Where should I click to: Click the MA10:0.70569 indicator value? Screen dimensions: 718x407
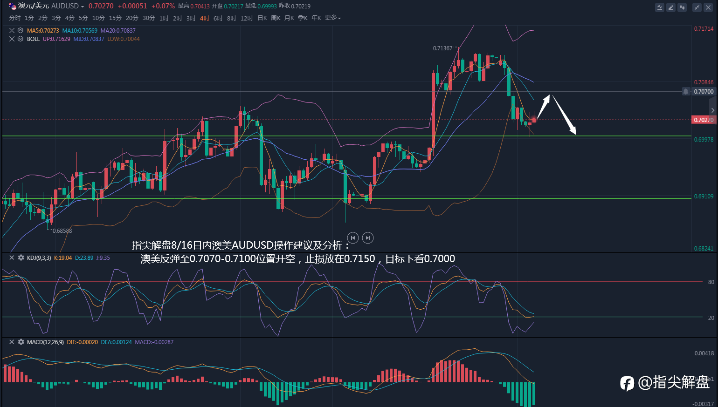[x=80, y=31]
